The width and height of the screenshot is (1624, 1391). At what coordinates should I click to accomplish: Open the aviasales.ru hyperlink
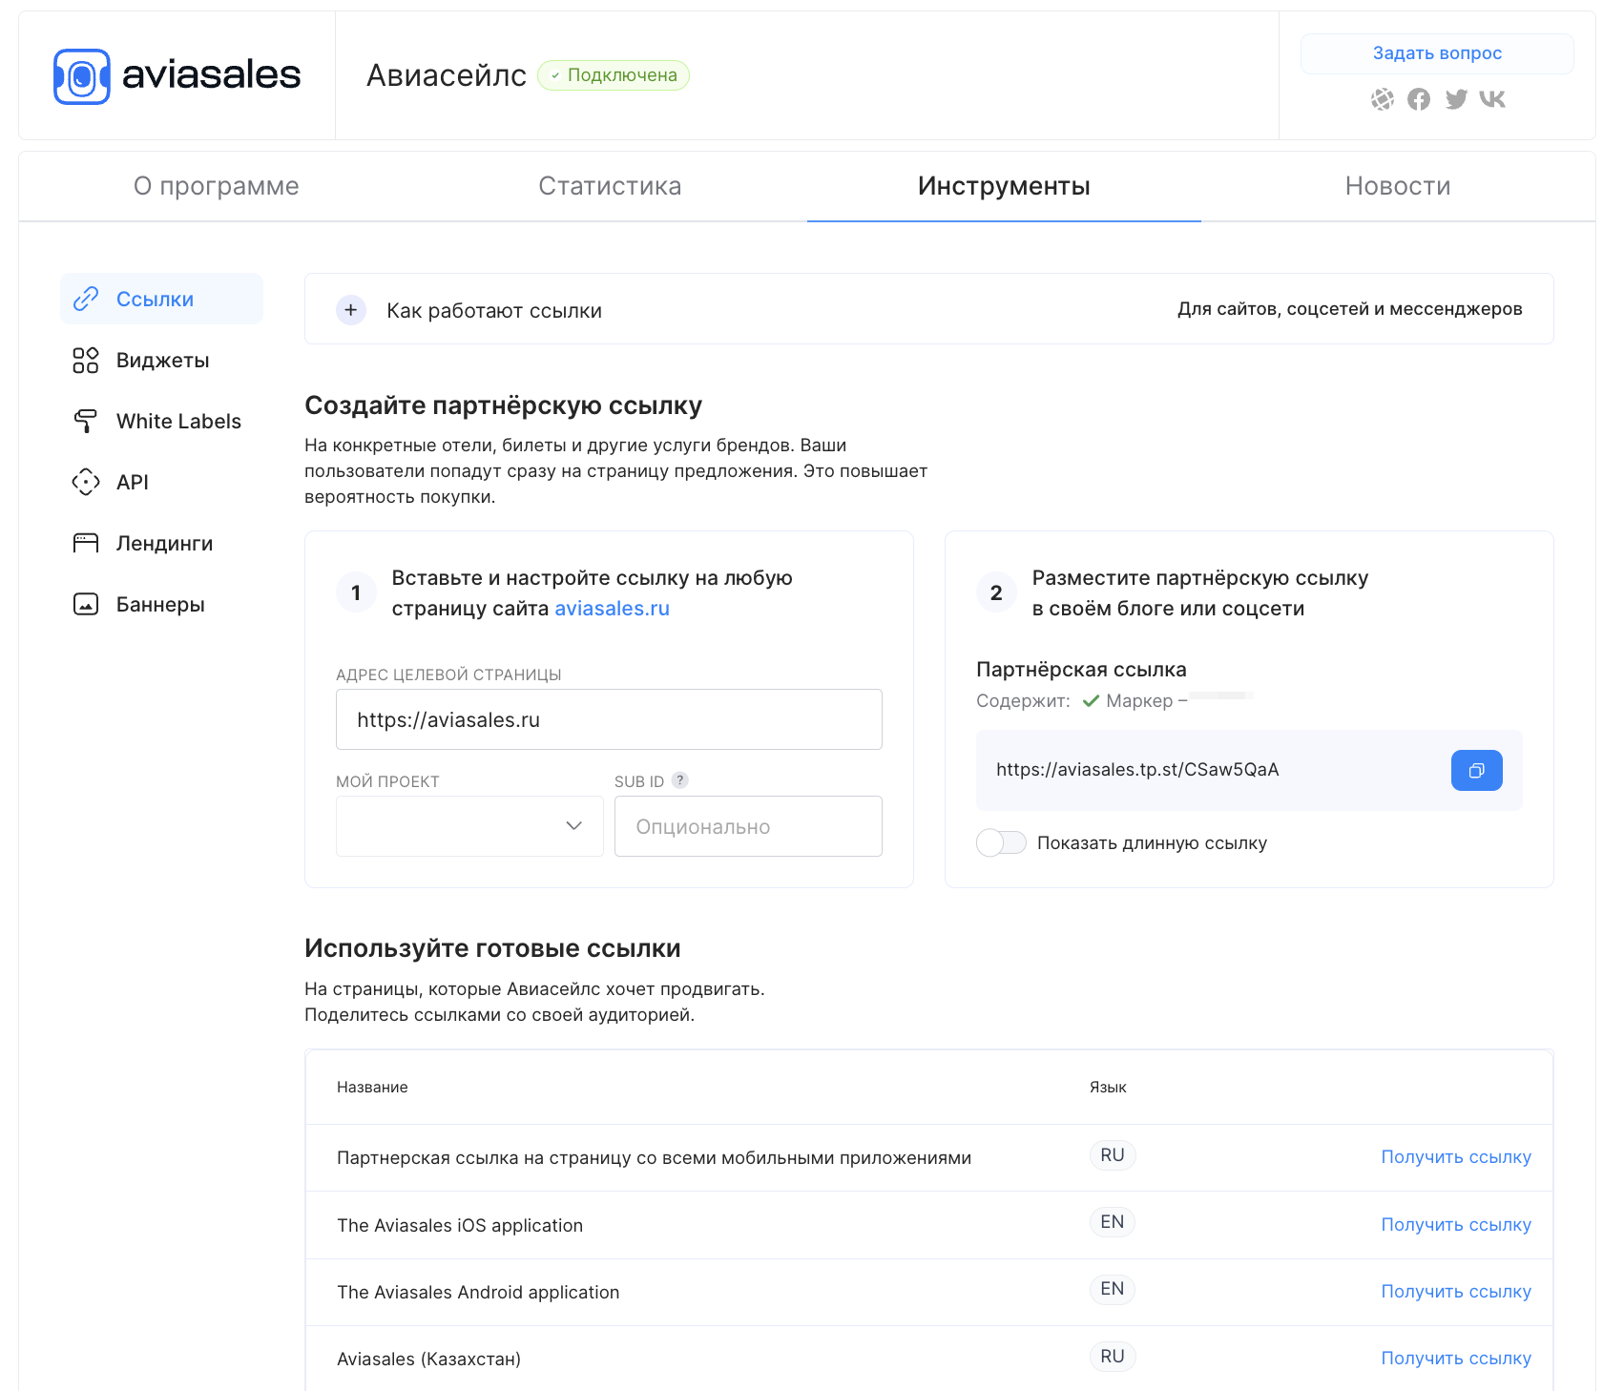[612, 609]
